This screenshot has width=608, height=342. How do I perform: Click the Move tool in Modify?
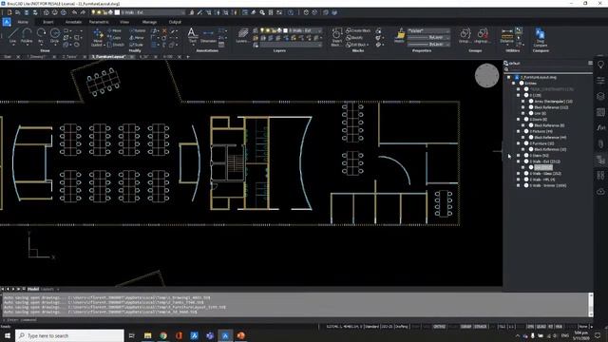pos(114,30)
